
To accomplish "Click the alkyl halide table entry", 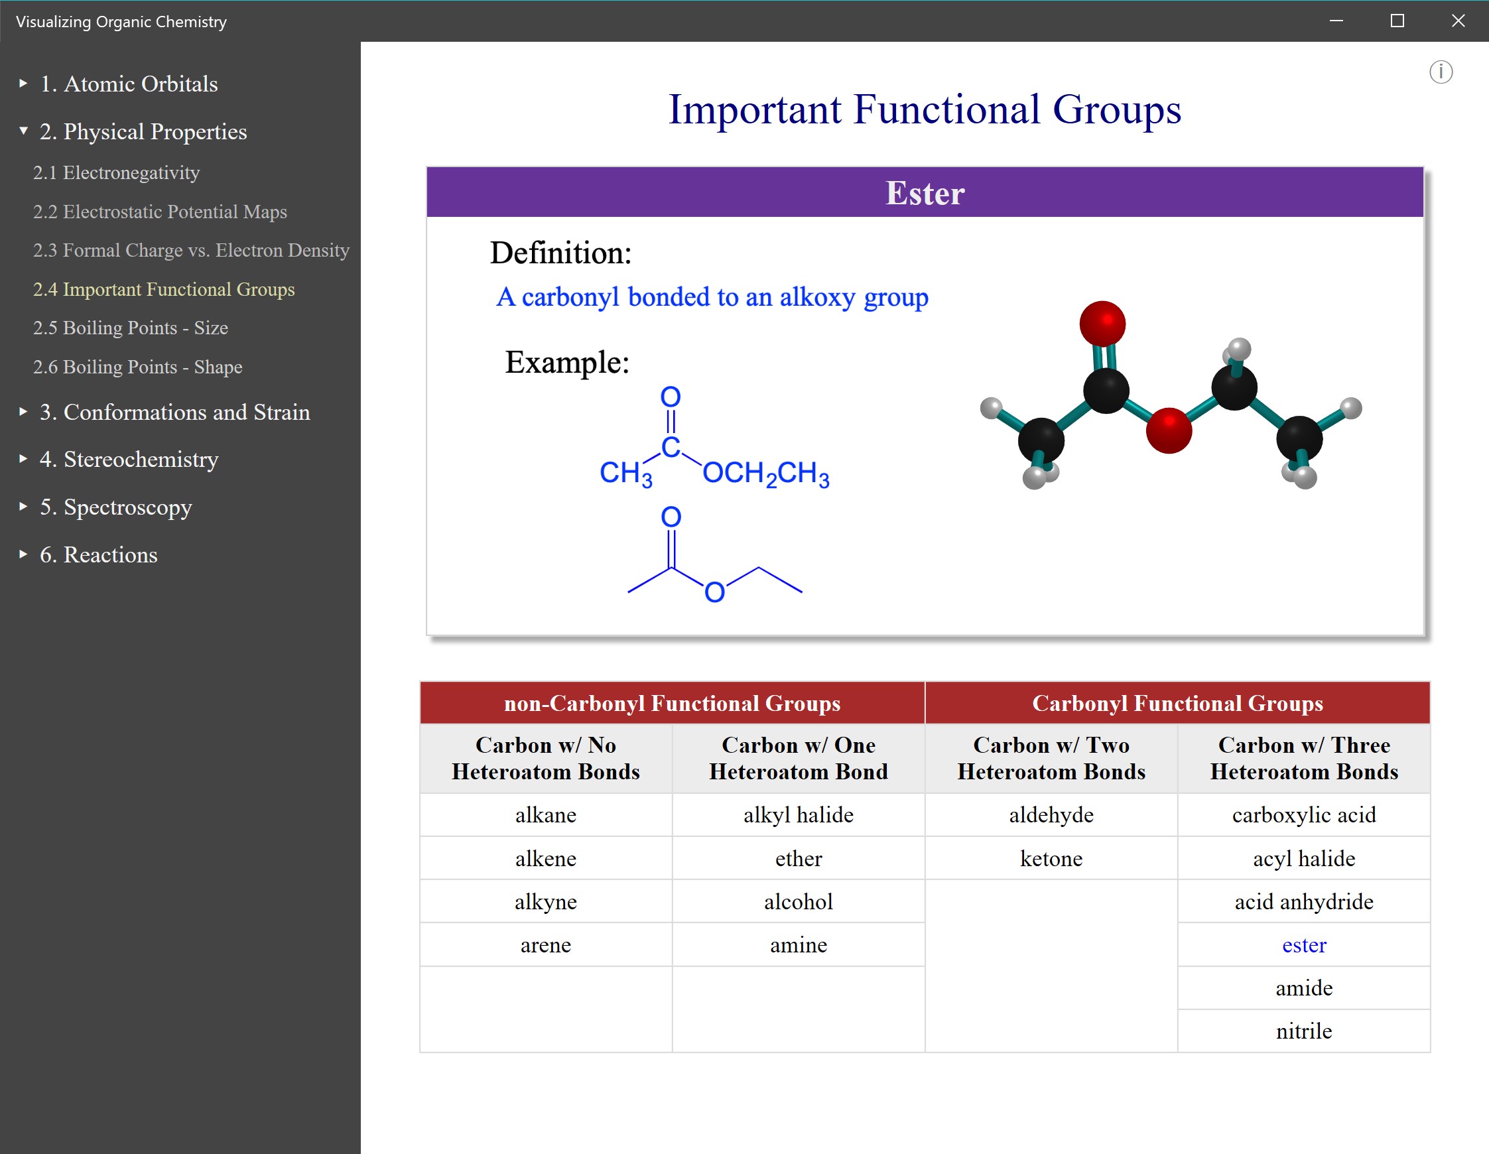I will coord(798,814).
